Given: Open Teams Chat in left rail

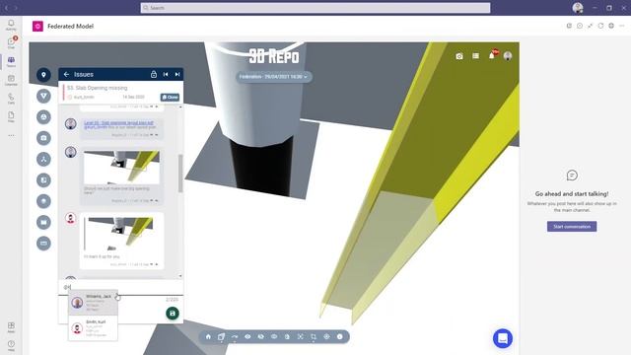Looking at the screenshot, I should pos(11,43).
